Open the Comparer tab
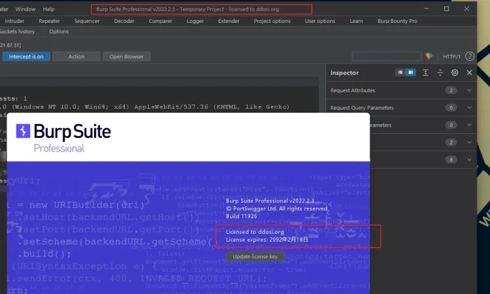Screen dimensions: 490x294 click(x=160, y=21)
